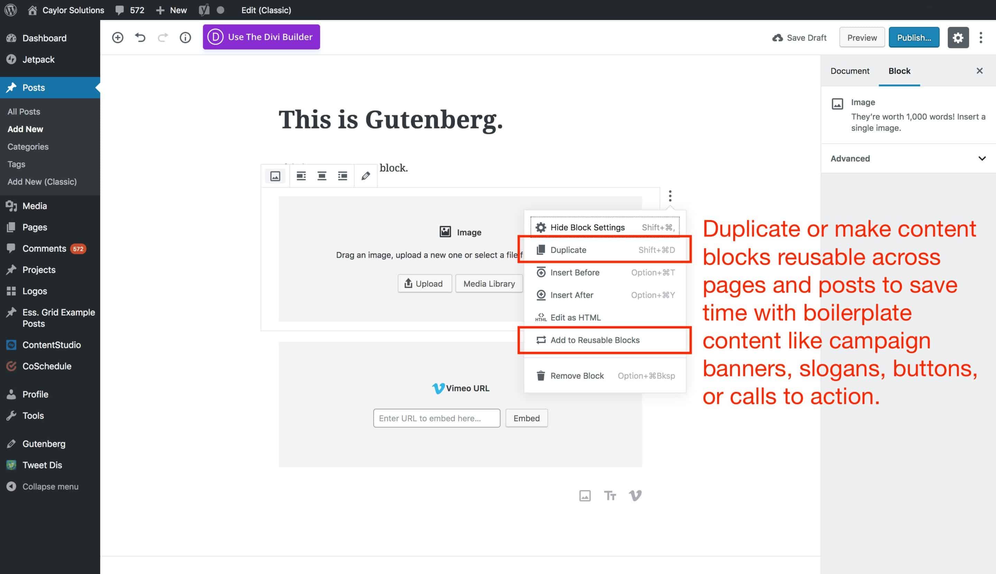This screenshot has width=996, height=574.
Task: Select Remove Block menu item
Action: (x=605, y=375)
